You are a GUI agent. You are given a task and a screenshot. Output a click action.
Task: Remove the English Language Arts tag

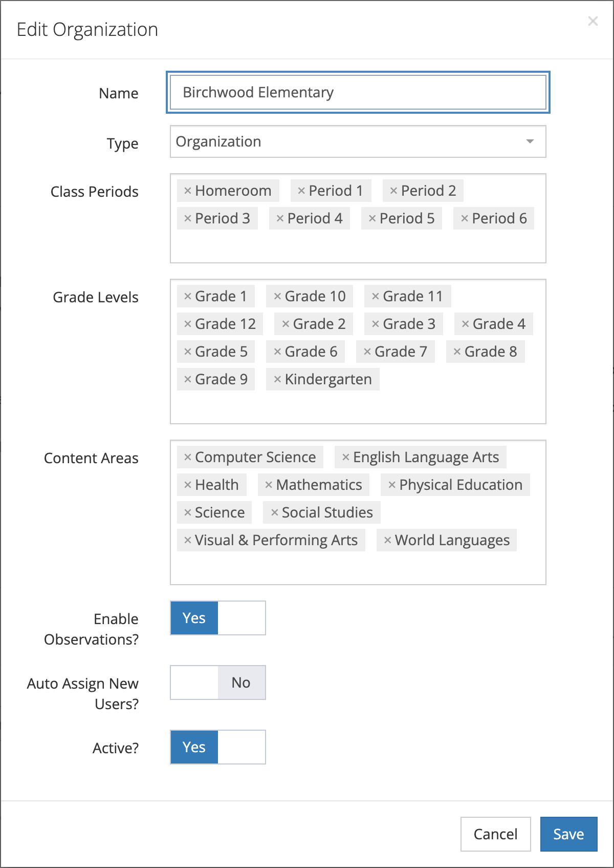[346, 458]
